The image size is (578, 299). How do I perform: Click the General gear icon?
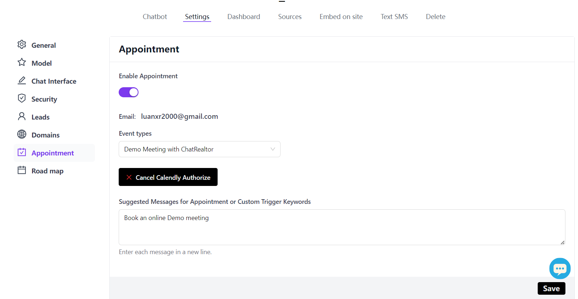[22, 45]
